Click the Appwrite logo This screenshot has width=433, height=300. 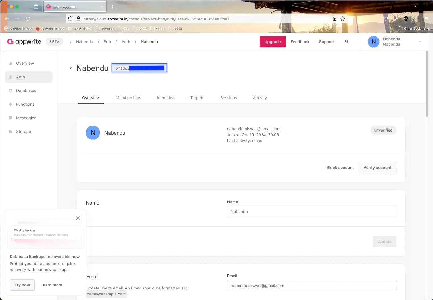[x=24, y=42]
